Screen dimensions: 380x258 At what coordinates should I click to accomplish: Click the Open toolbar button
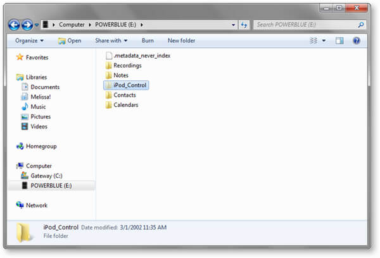point(70,40)
